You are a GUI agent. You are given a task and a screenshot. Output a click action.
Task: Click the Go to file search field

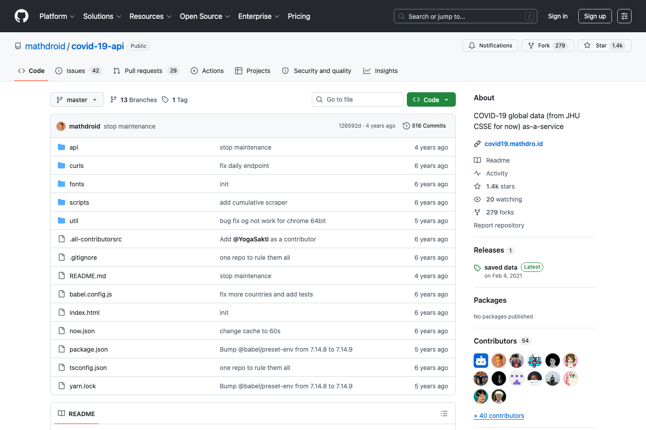(357, 99)
